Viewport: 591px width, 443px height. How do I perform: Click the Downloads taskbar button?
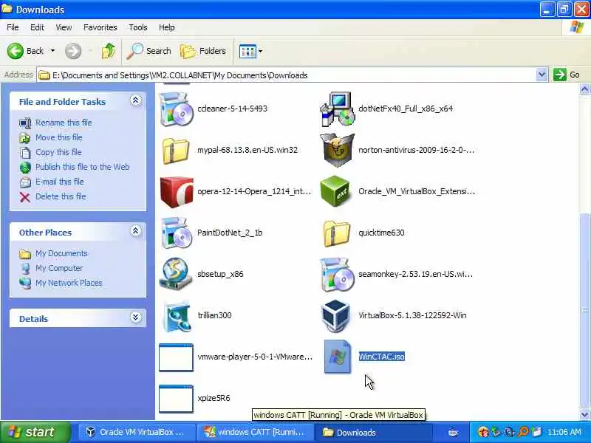375,432
